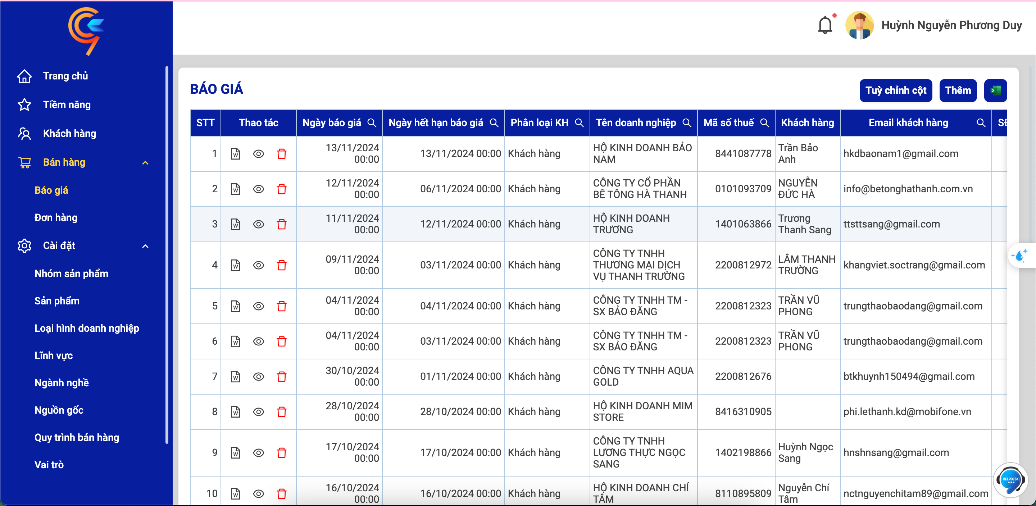The height and width of the screenshot is (506, 1036).
Task: Open the notification bell
Action: click(x=825, y=25)
